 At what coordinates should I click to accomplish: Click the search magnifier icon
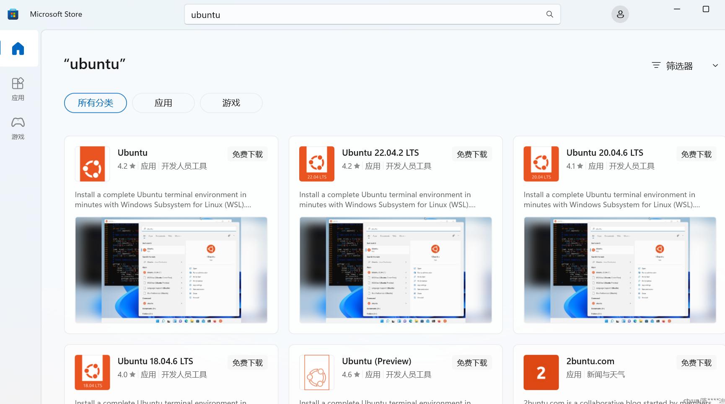(549, 14)
